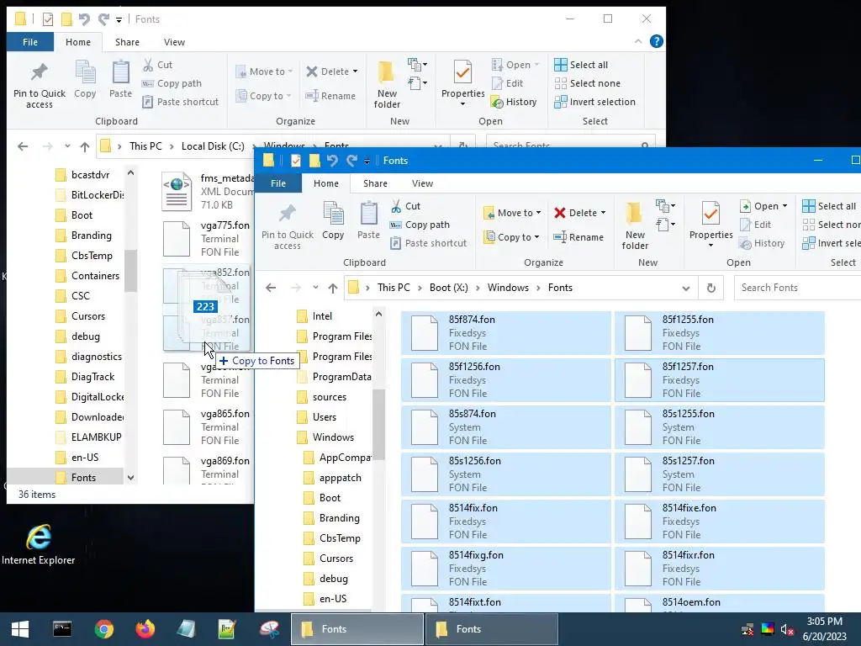Open File tab in front Fonts window

(x=278, y=183)
